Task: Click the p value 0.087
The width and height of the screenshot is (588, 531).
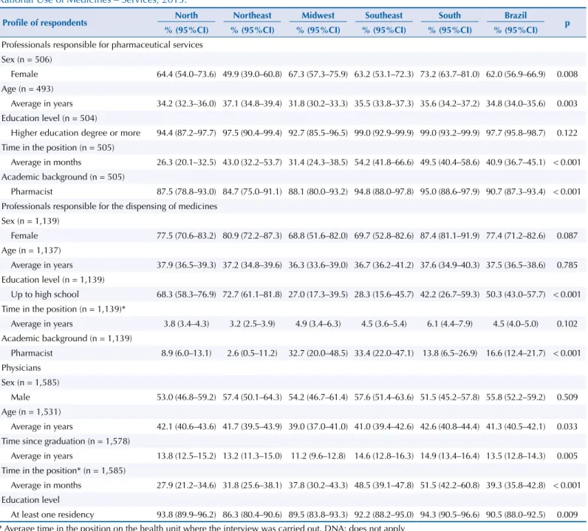Action: pos(567,236)
